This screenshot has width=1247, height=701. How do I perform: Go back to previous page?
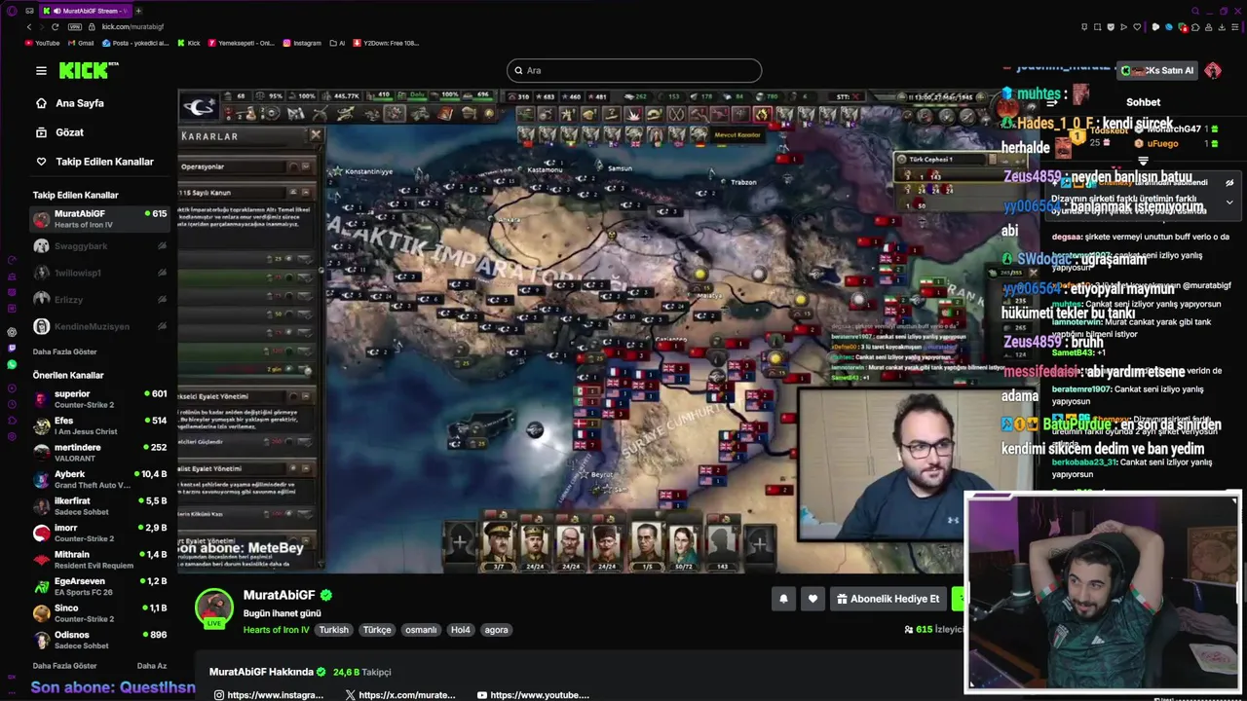click(29, 26)
